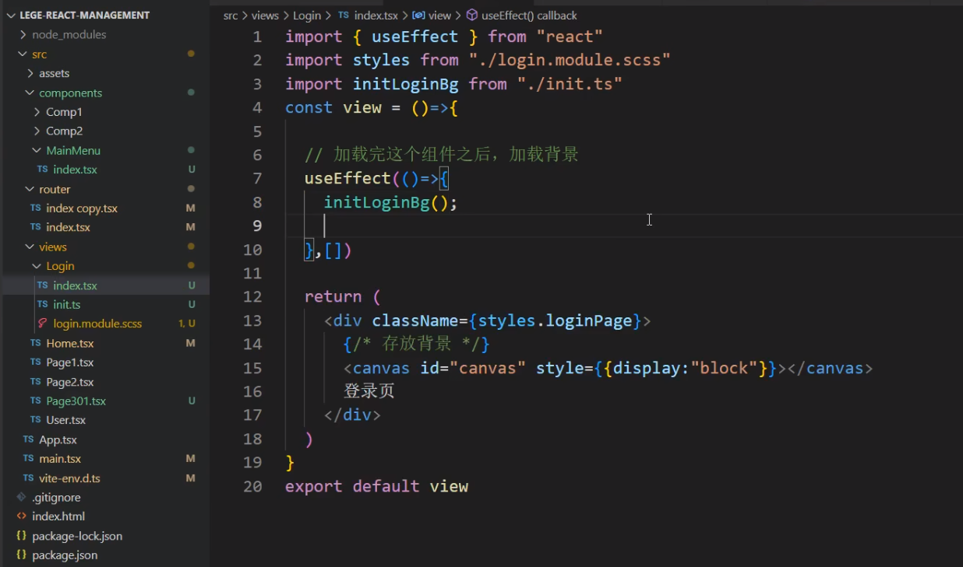
Task: Click the TS icon beside init.ts
Action: tap(42, 305)
